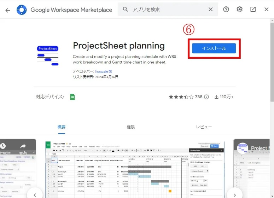
Task: Close the Marketplace dialog
Action: [x=266, y=9]
